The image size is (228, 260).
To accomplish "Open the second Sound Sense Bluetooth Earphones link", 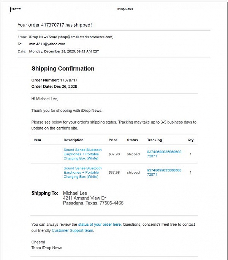I will 82,173.
